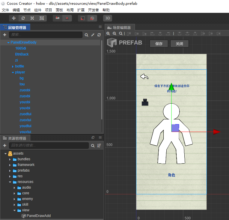Expand the bundles folder
The image size is (229, 220).
[10, 159]
